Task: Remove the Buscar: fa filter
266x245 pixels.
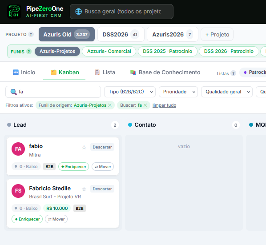Action: (x=145, y=105)
